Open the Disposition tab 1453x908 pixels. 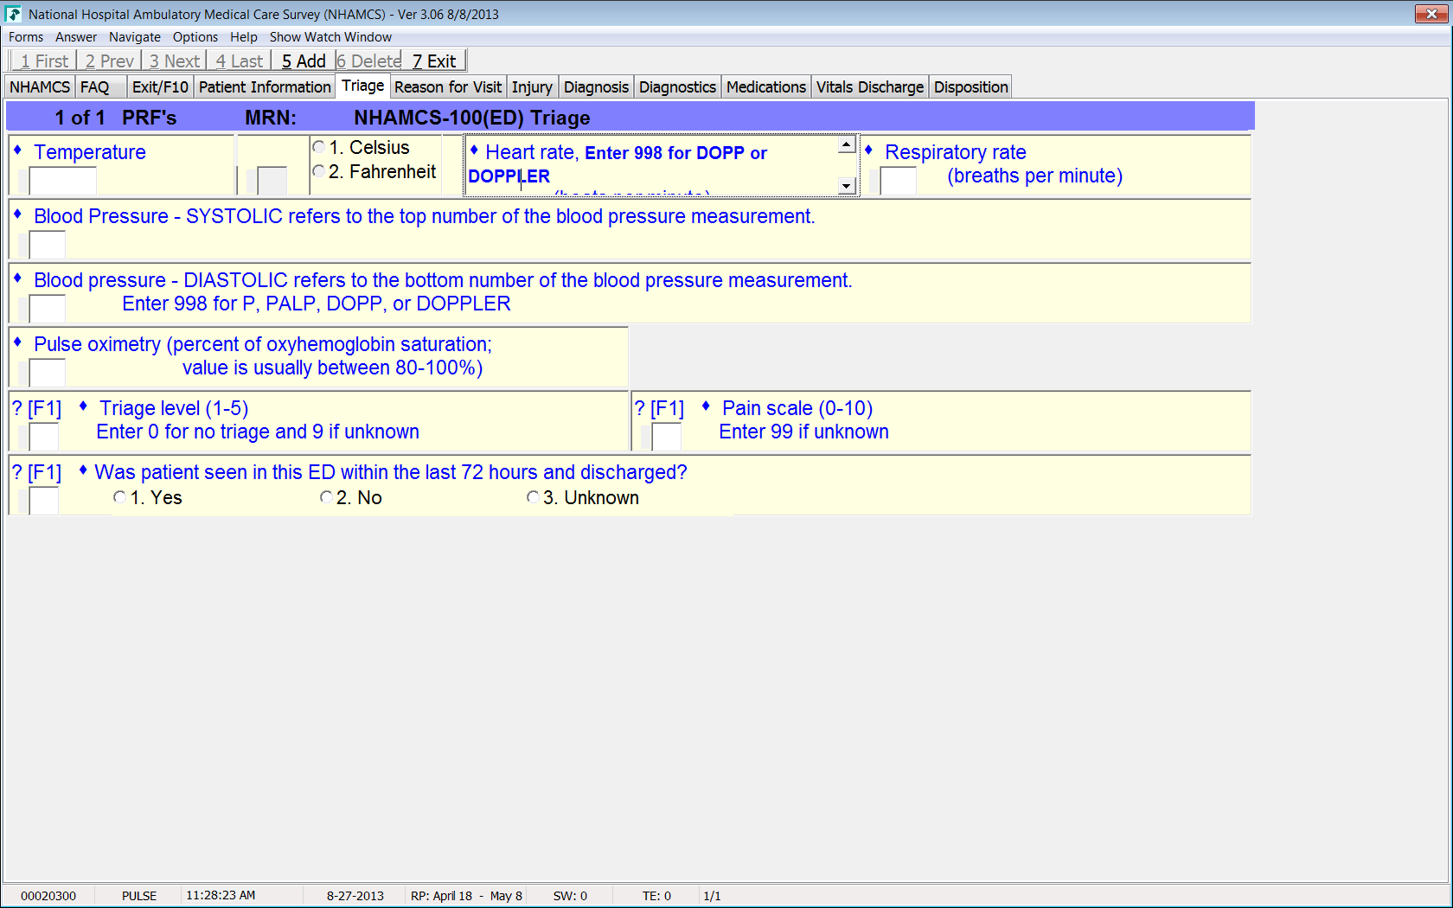pyautogui.click(x=971, y=87)
